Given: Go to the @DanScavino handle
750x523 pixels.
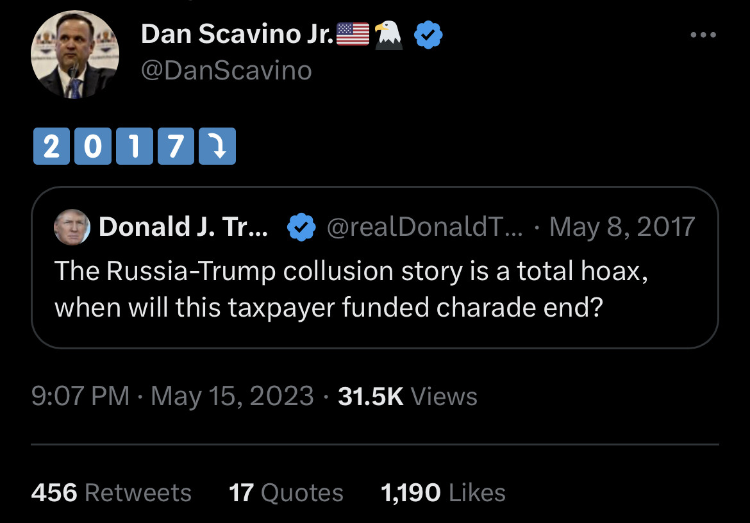Looking at the screenshot, I should coord(226,71).
